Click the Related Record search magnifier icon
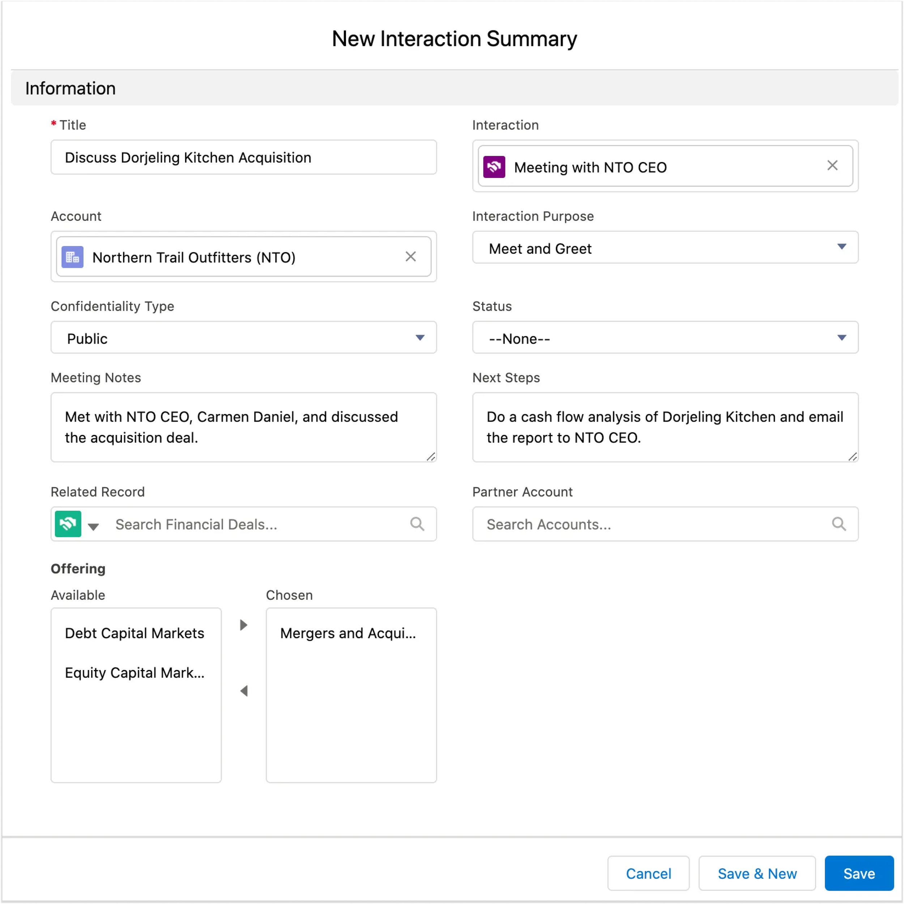This screenshot has width=904, height=904. coord(417,524)
